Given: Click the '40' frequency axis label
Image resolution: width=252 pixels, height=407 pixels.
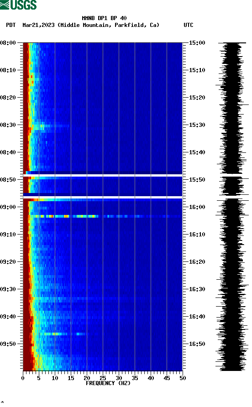Looking at the screenshot, I should [x=151, y=378].
